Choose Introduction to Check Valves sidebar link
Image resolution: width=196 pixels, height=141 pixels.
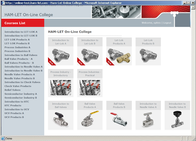pyautogui.click(x=22, y=82)
